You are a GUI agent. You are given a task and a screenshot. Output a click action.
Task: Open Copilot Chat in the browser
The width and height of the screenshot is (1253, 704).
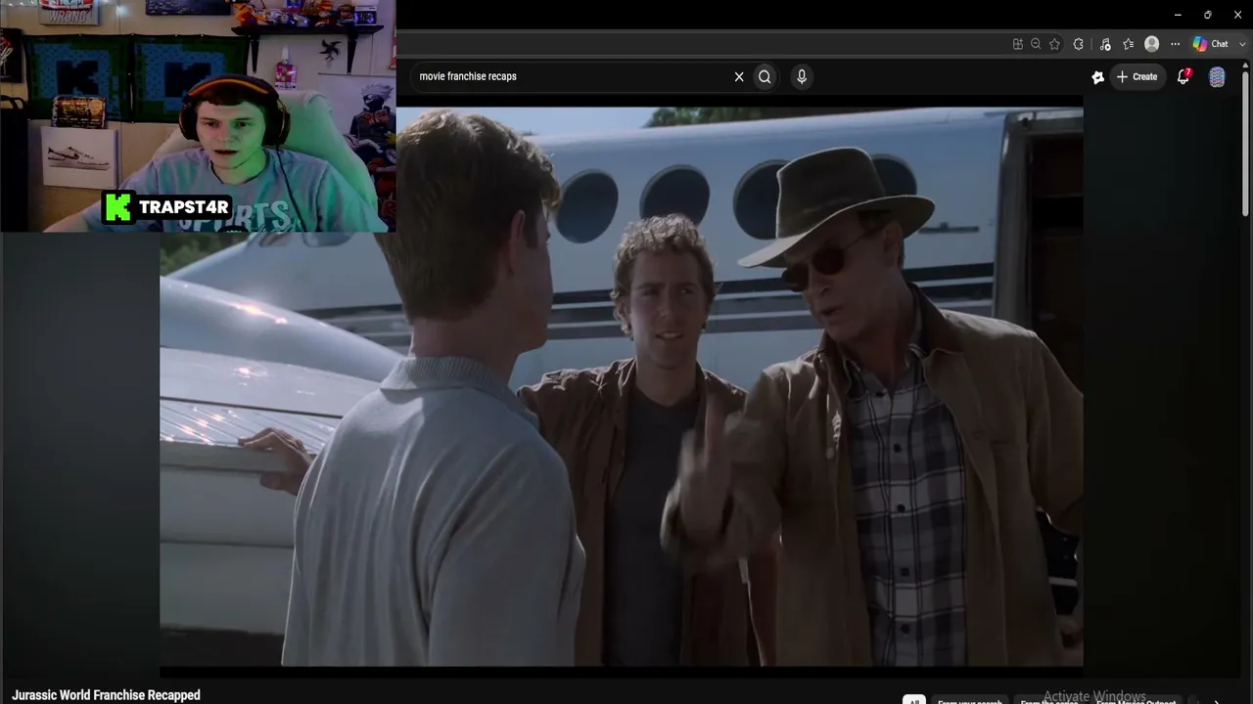[x=1211, y=44]
